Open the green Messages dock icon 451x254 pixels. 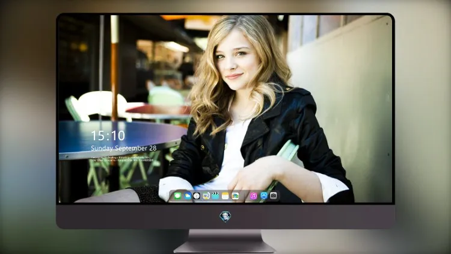click(177, 196)
